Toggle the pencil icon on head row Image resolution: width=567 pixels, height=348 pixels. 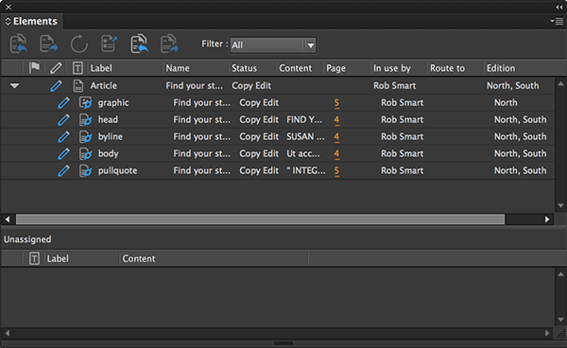[x=63, y=120]
